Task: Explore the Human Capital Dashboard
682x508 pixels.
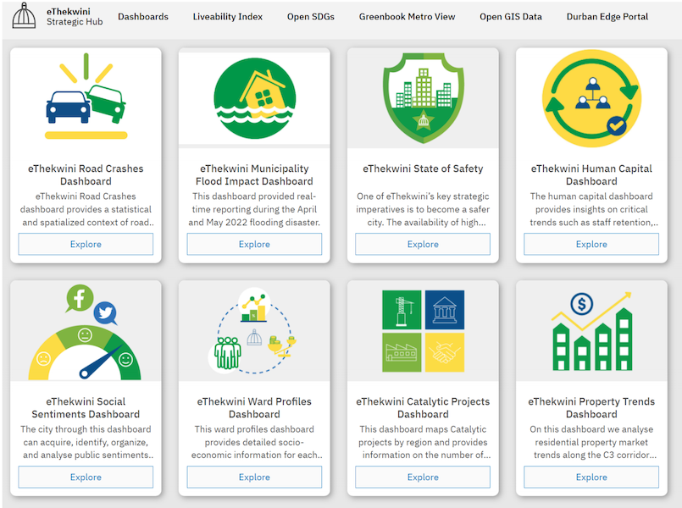Action: pos(591,244)
